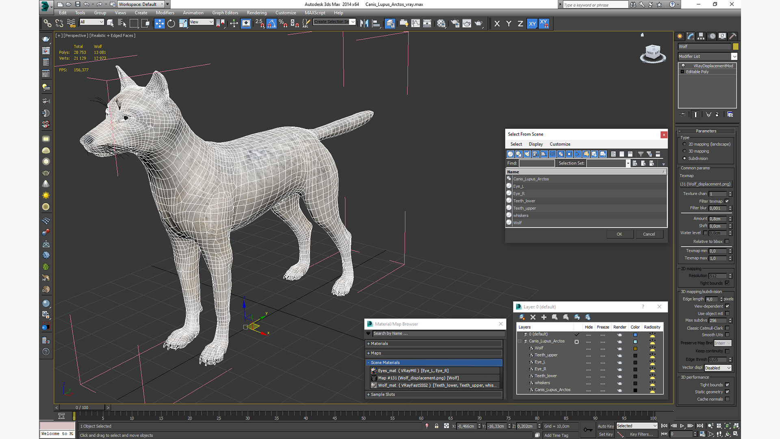Open the All selection filter dropdown

(92, 22)
